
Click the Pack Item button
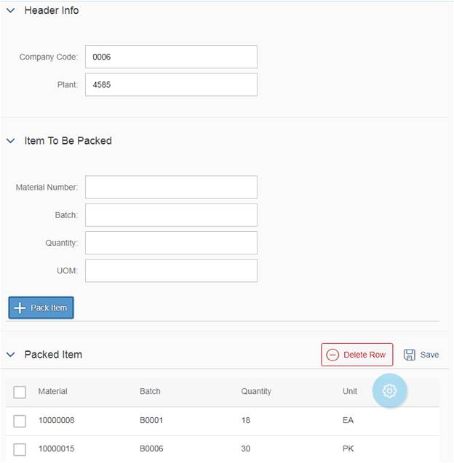41,307
